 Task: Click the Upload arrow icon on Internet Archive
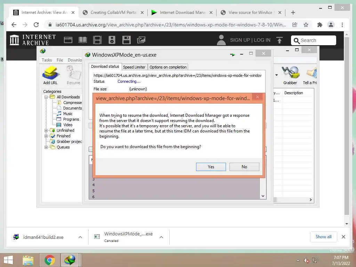pos(280,40)
